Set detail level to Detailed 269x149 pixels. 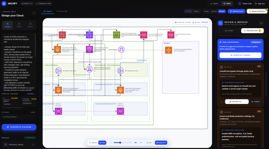(x=222, y=11)
